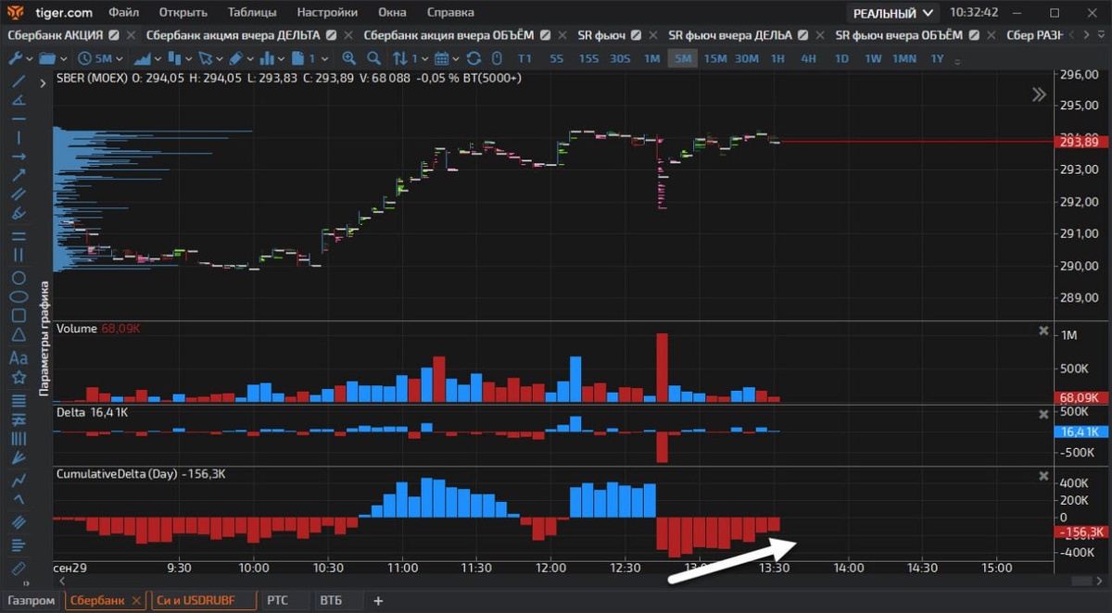Select the 1M timeframe
This screenshot has width=1112, height=613.
(x=651, y=58)
